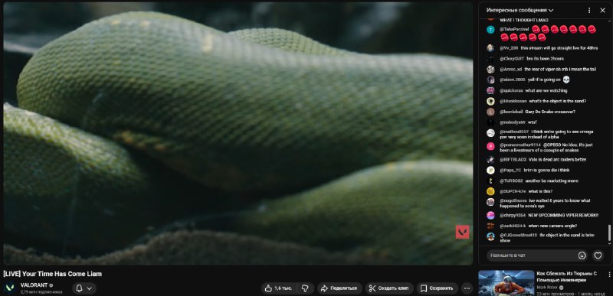Click the 'Поделиться' share button
Viewport: 613px width, 296px height.
click(x=339, y=288)
